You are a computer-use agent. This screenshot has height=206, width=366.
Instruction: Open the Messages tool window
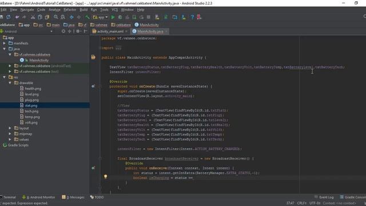point(73,197)
